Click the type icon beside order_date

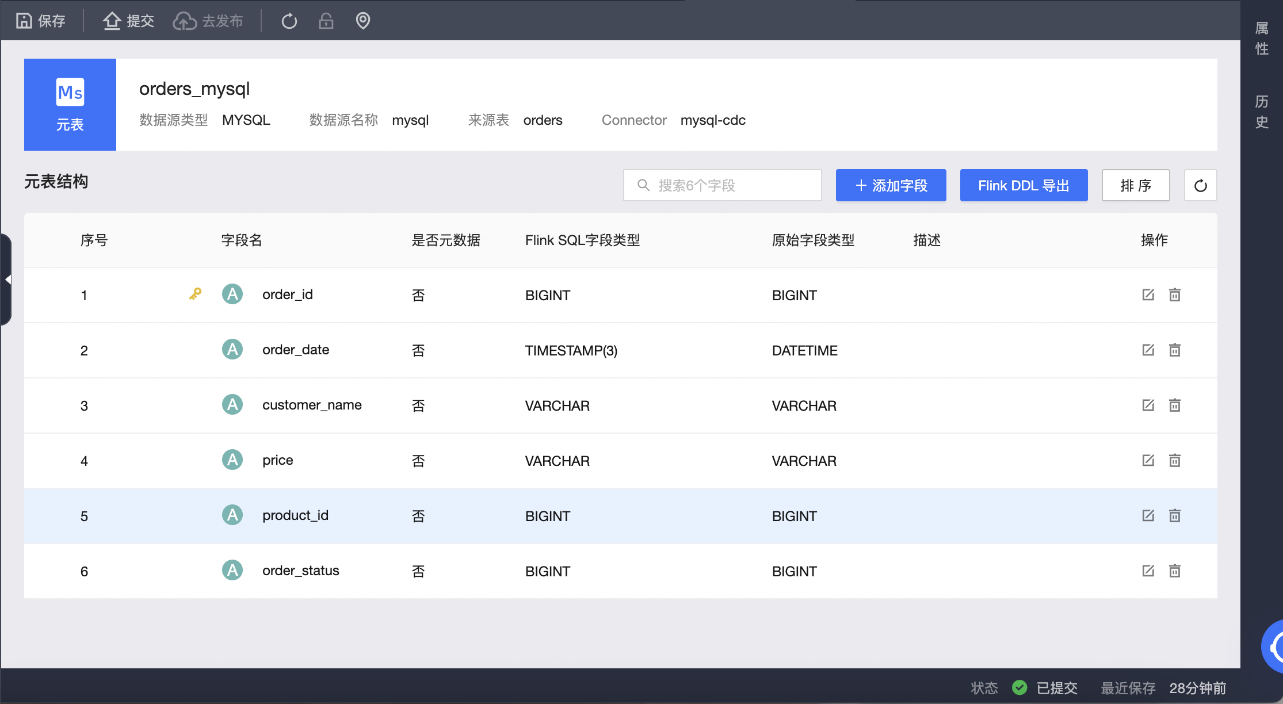(x=232, y=349)
